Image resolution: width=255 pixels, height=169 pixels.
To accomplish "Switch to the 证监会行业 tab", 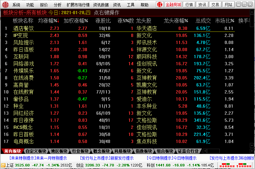I will [x=188, y=151].
